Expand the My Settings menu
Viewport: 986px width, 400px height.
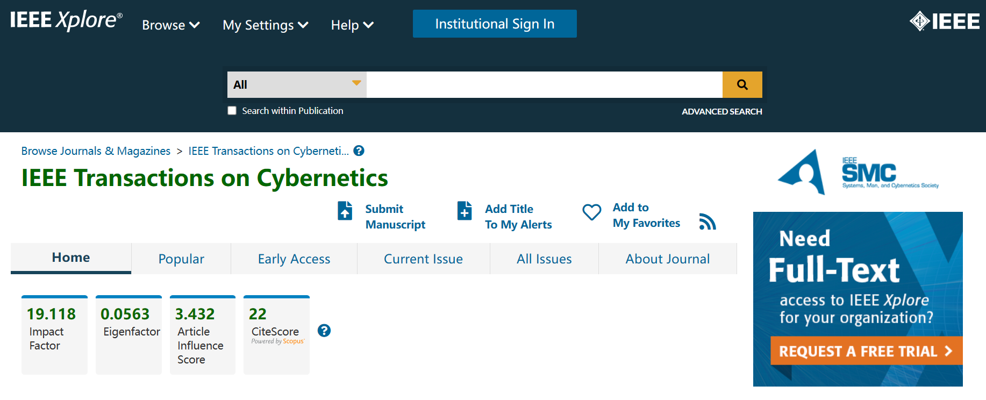pos(266,25)
